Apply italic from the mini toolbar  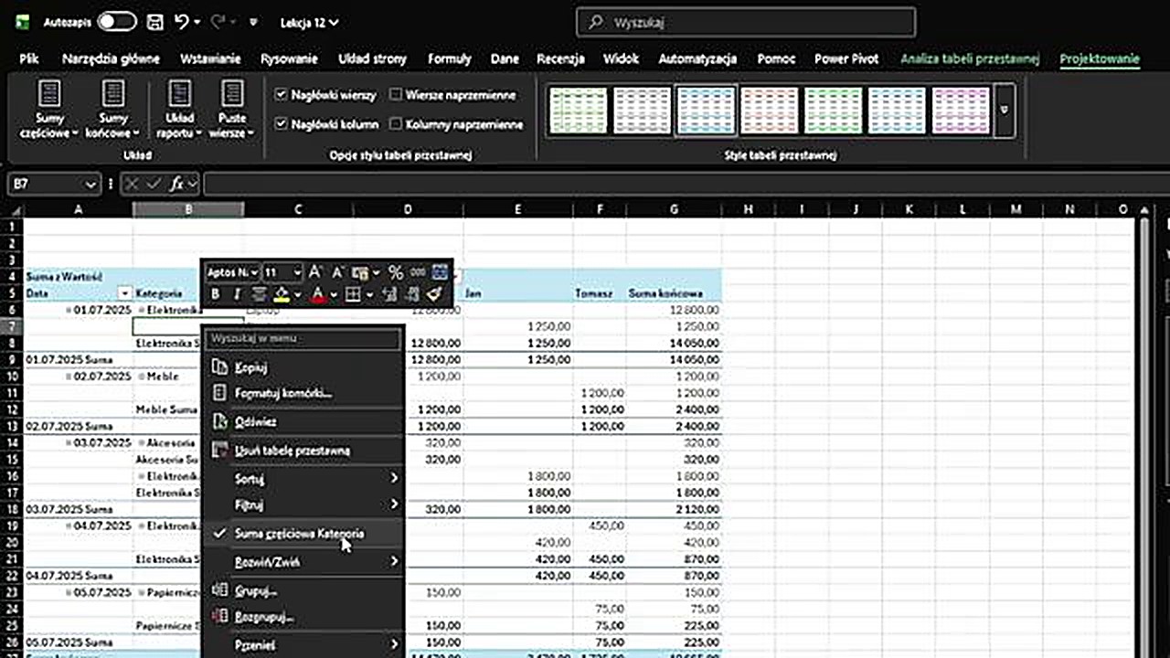tap(237, 294)
